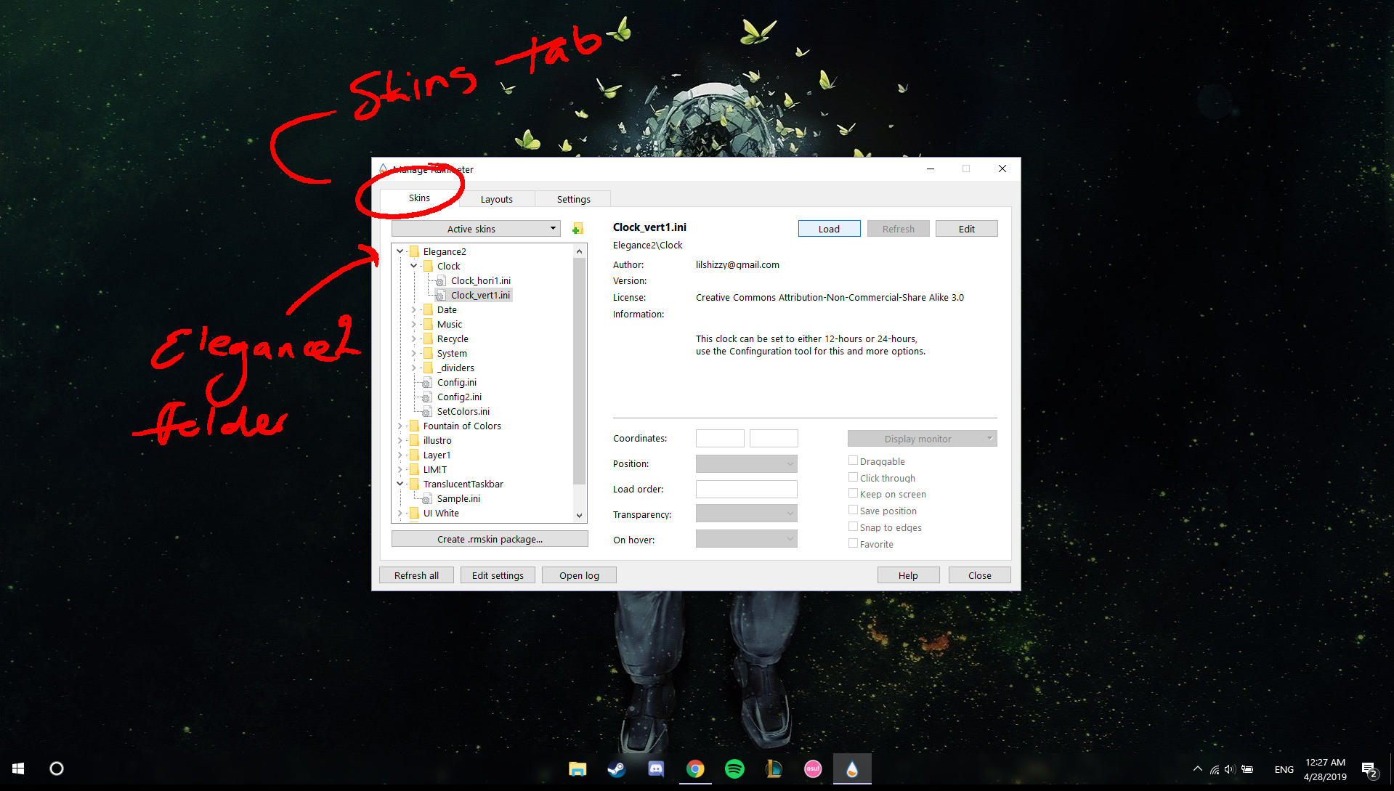Click the Load button for Clock_vert1.ini

point(828,228)
